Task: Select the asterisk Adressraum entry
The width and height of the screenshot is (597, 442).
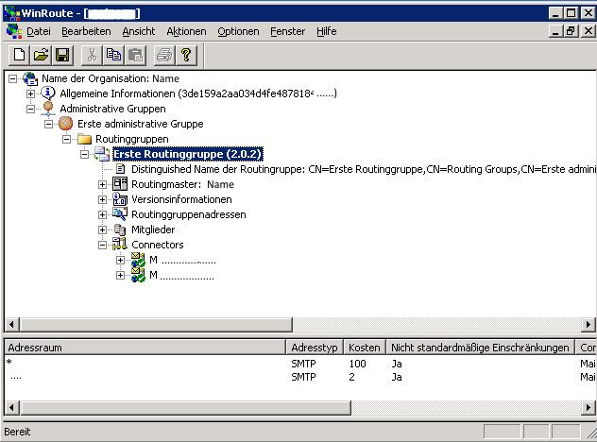Action: (9, 363)
